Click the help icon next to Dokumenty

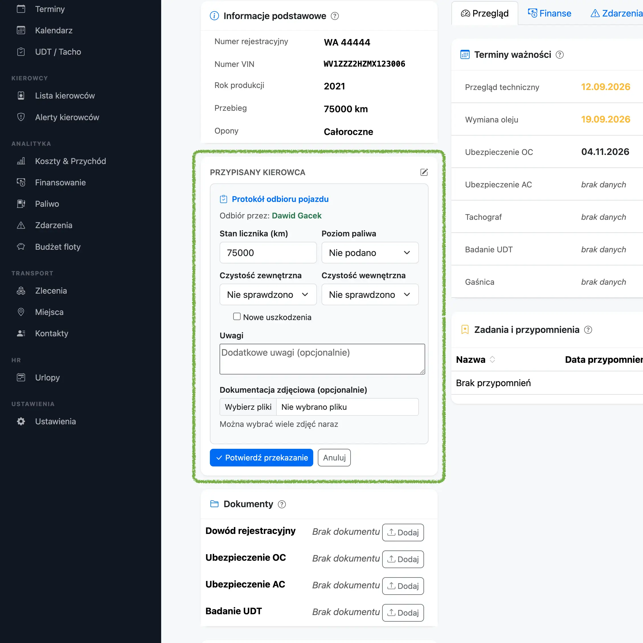(282, 504)
